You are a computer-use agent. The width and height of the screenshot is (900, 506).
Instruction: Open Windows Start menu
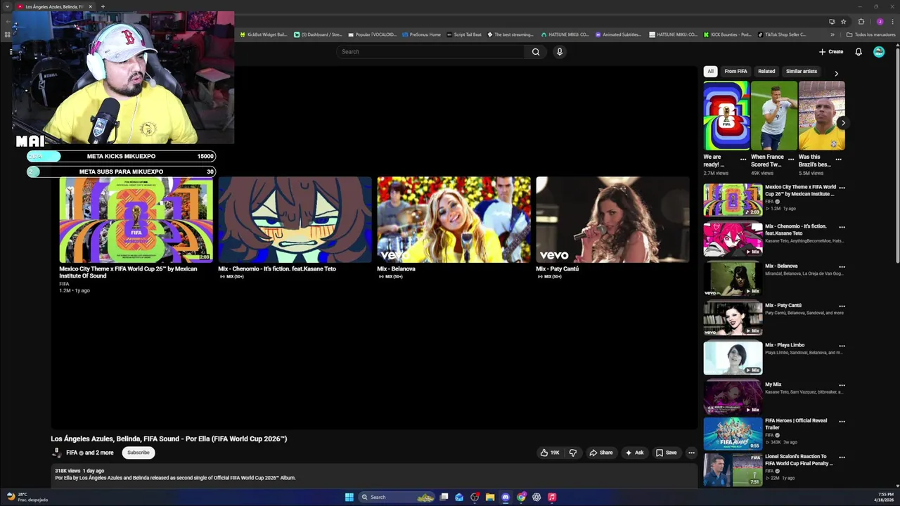[349, 497]
